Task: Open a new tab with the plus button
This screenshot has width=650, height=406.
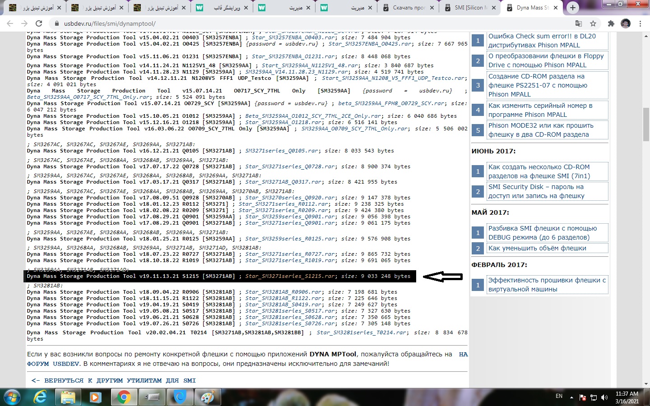Action: [x=573, y=8]
